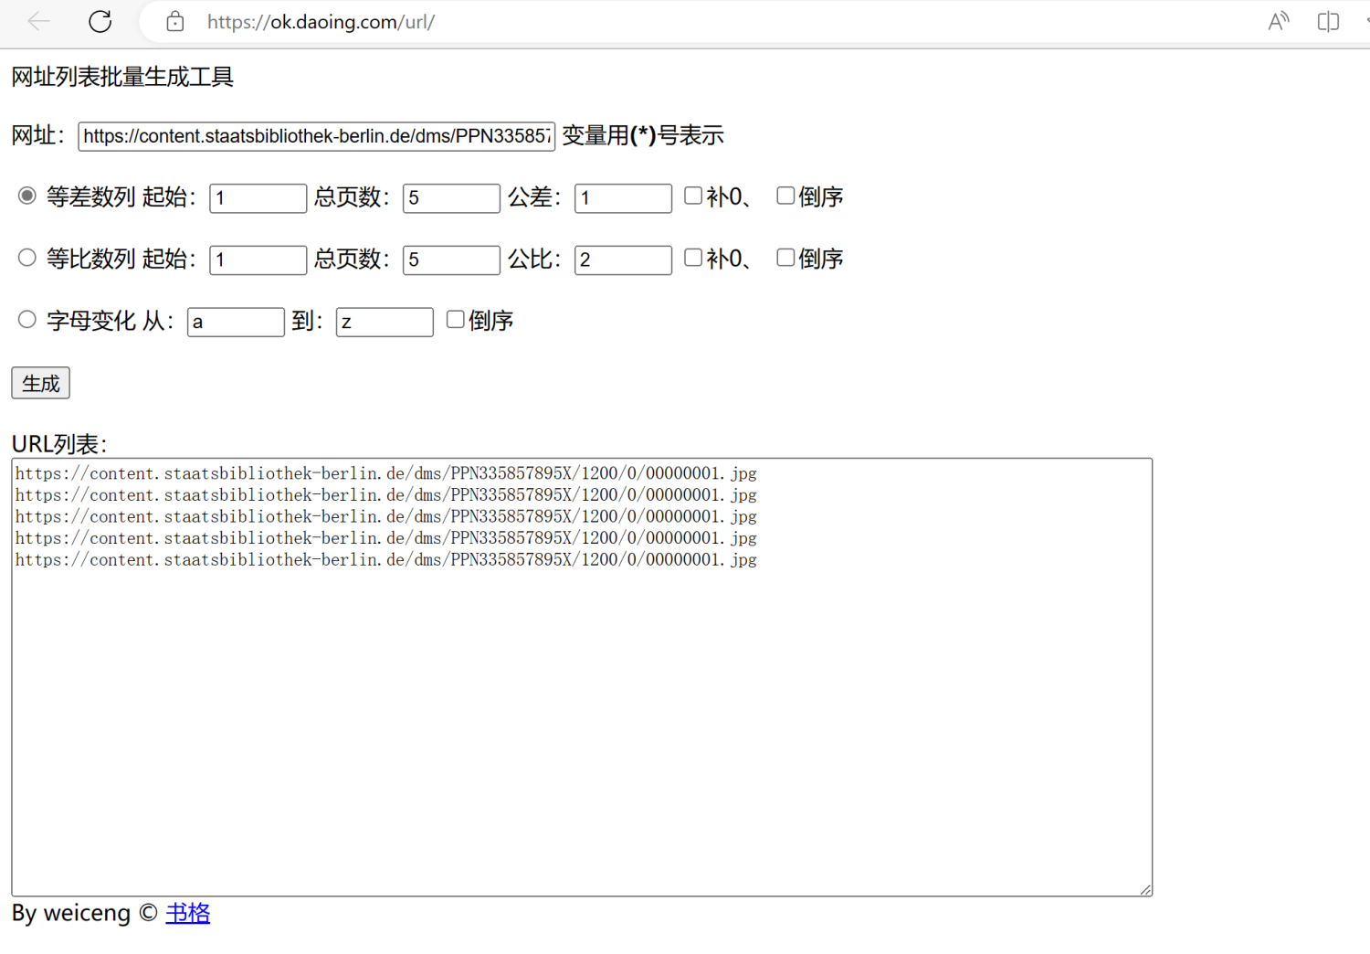Check 倒序 option in 字母变化 row
The height and width of the screenshot is (954, 1370).
click(455, 320)
